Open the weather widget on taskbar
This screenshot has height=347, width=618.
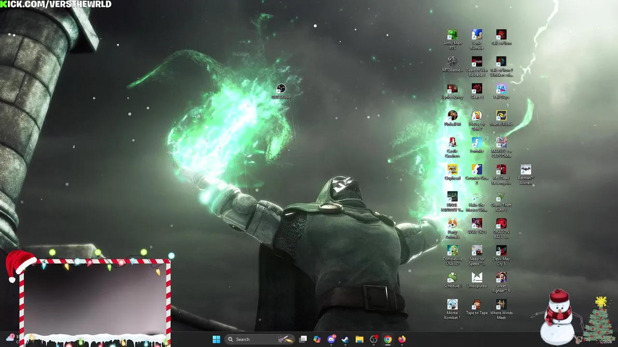(12, 339)
